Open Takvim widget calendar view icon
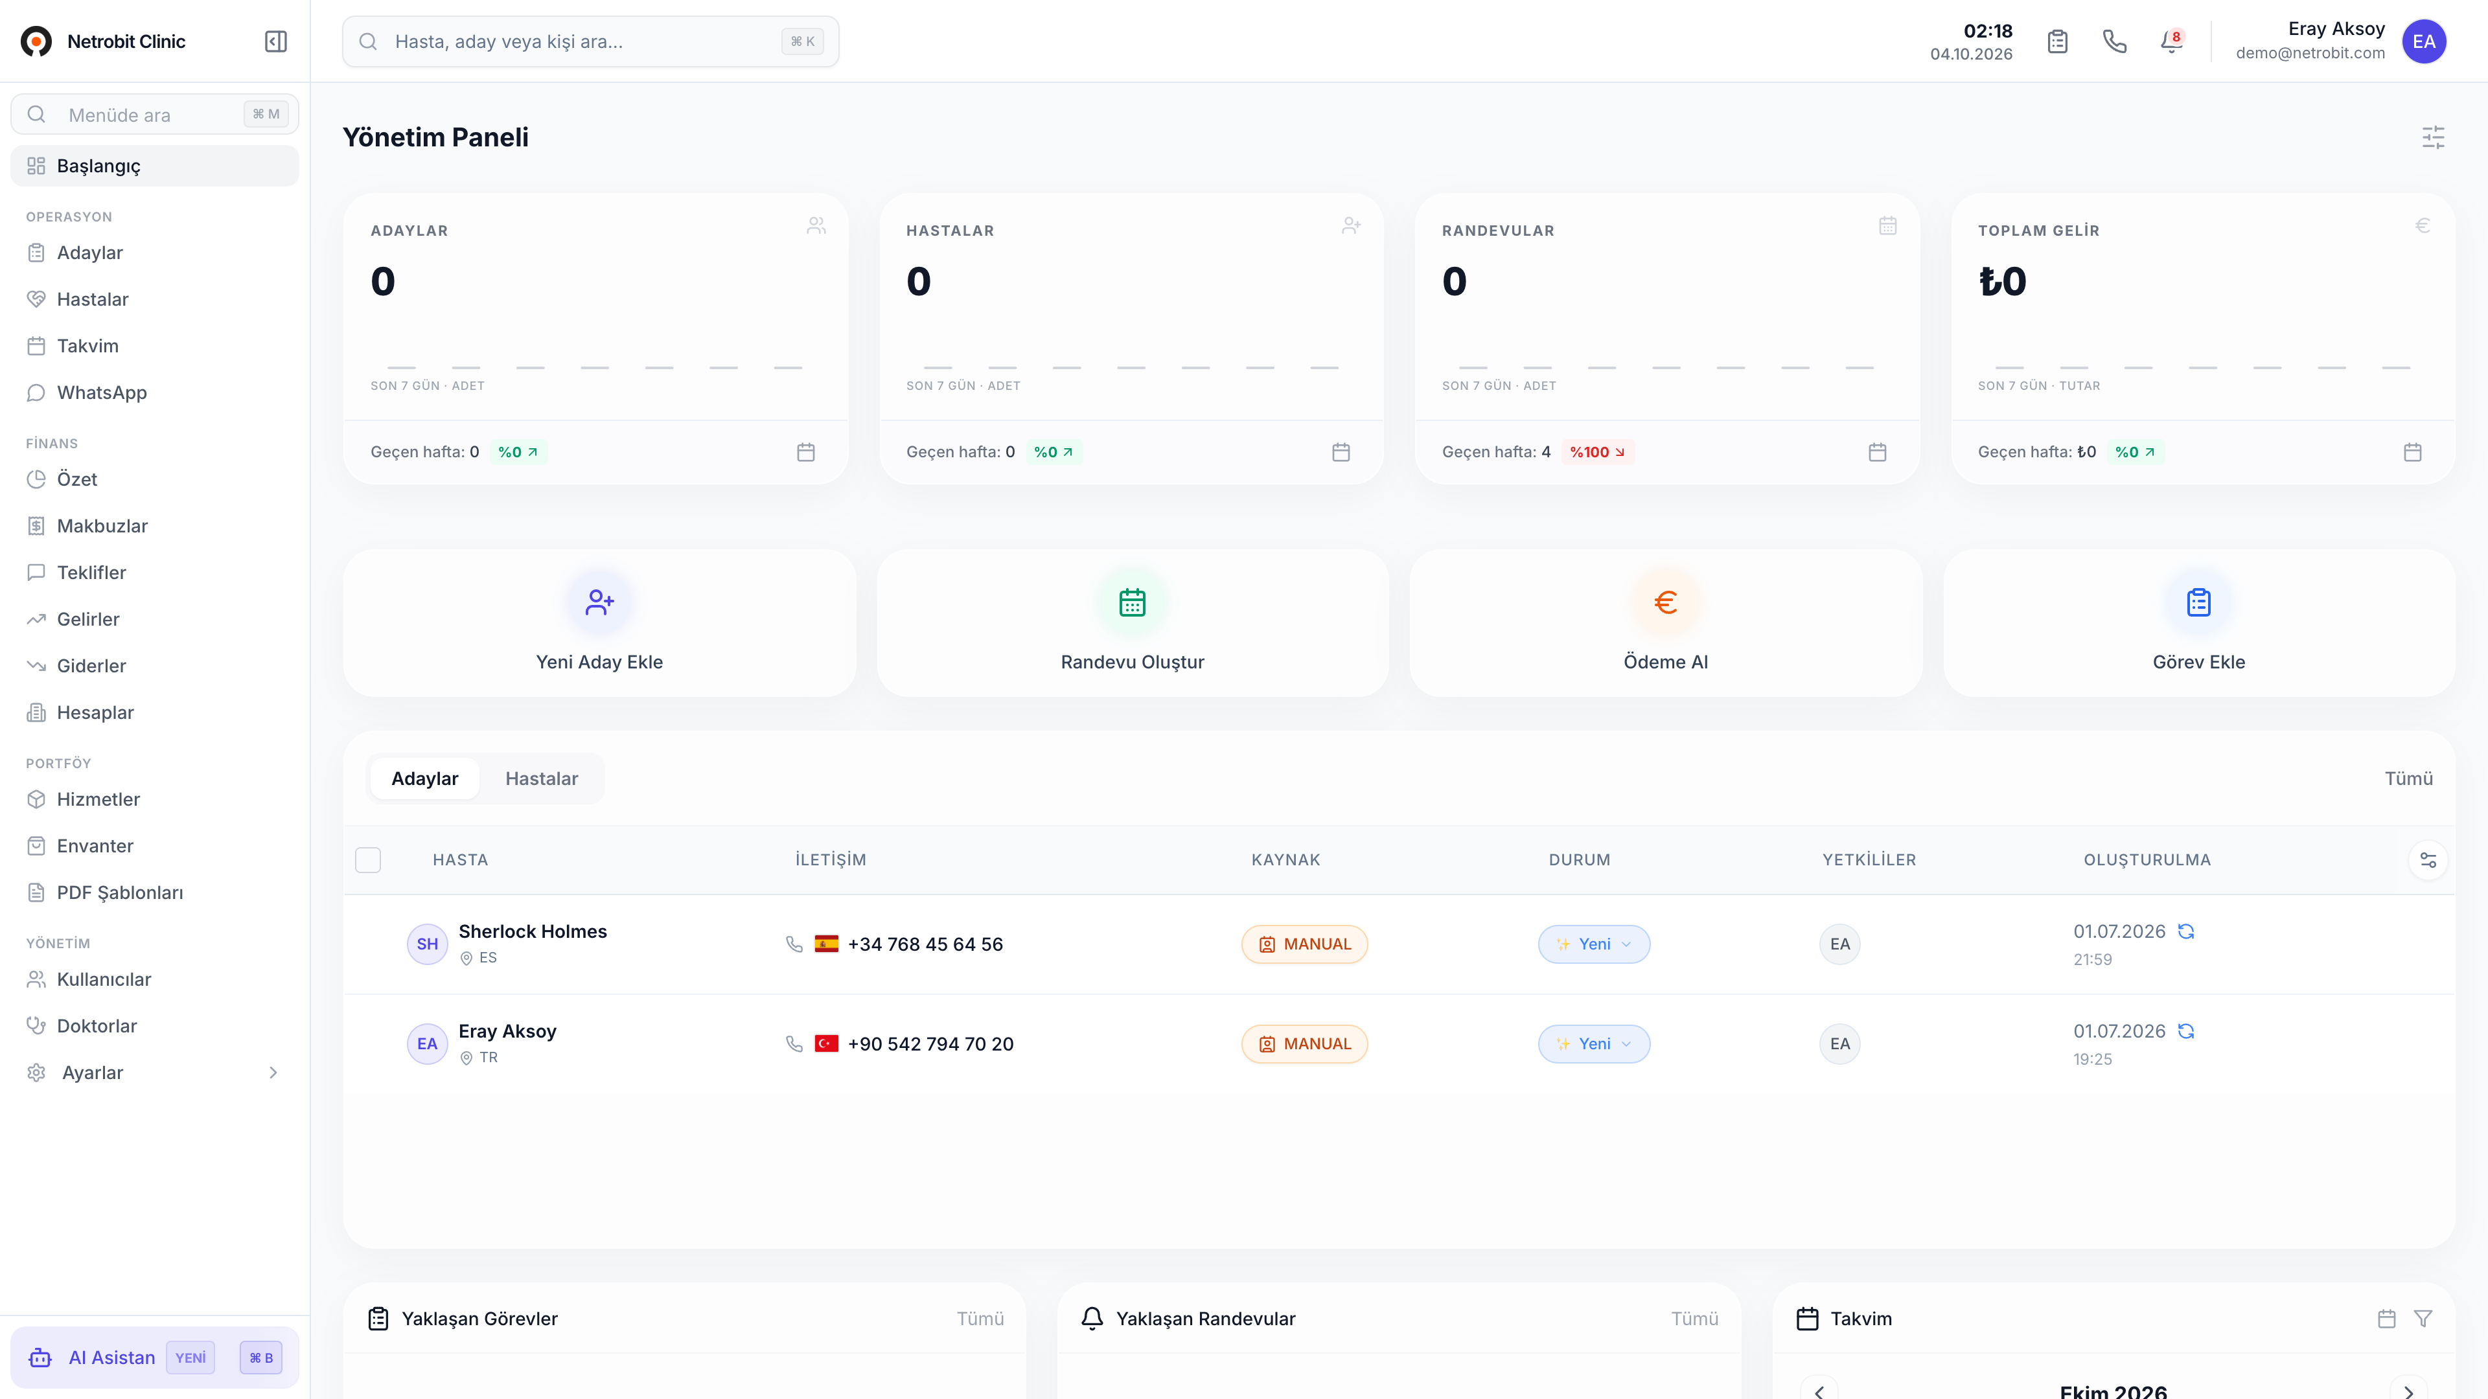The width and height of the screenshot is (2488, 1399). click(2386, 1319)
